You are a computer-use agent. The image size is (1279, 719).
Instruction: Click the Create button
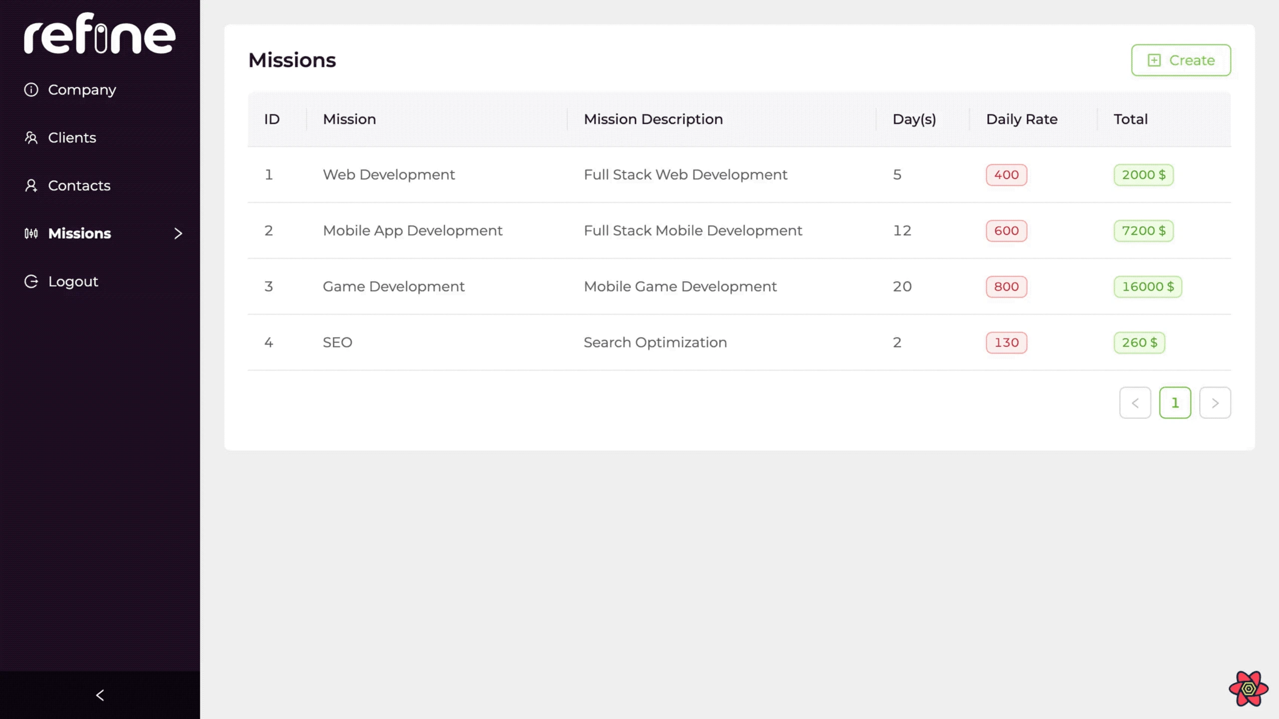[x=1181, y=60]
